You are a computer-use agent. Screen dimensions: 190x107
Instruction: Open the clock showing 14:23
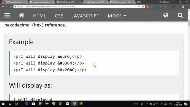tap(178, 104)
